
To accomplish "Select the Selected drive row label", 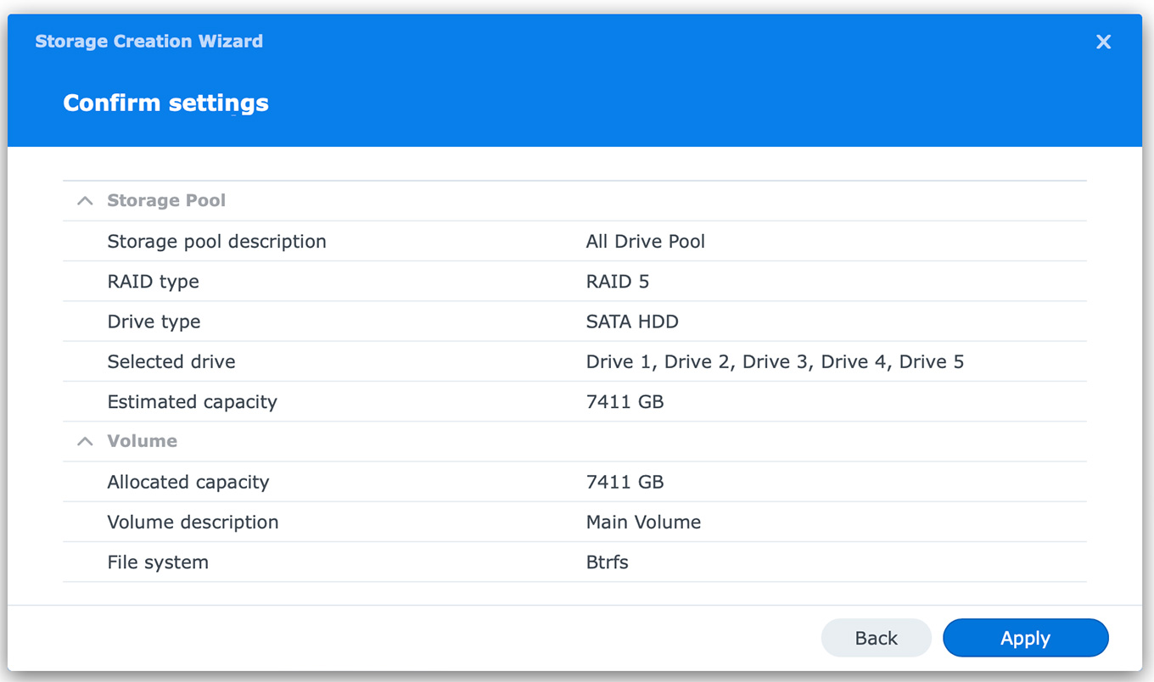I will pyautogui.click(x=171, y=361).
